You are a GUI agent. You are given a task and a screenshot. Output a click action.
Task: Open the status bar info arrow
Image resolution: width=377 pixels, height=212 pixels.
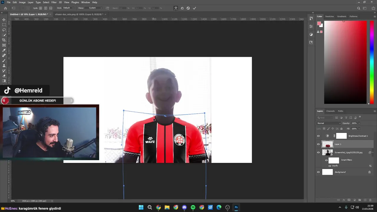52,201
